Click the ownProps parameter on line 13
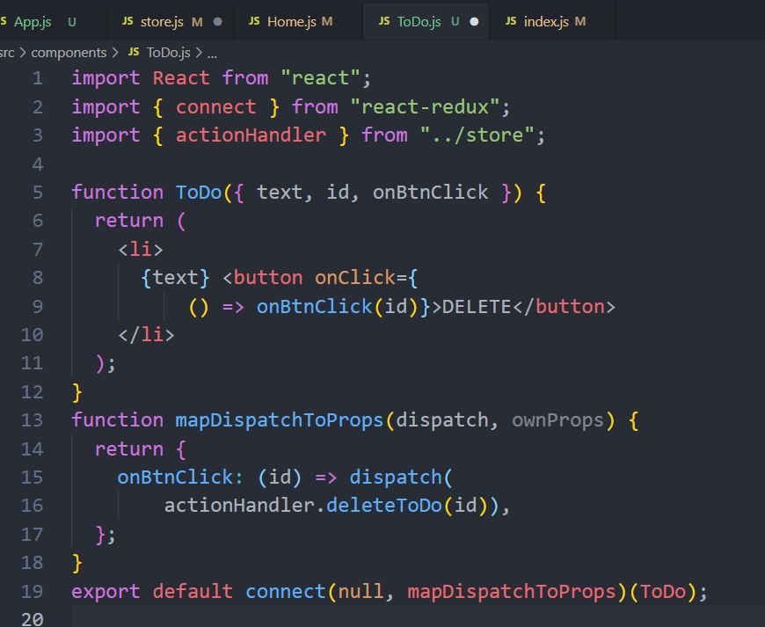Viewport: 765px width, 627px height. [557, 420]
